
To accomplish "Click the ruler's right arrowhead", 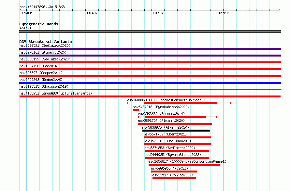I will [280, 10].
